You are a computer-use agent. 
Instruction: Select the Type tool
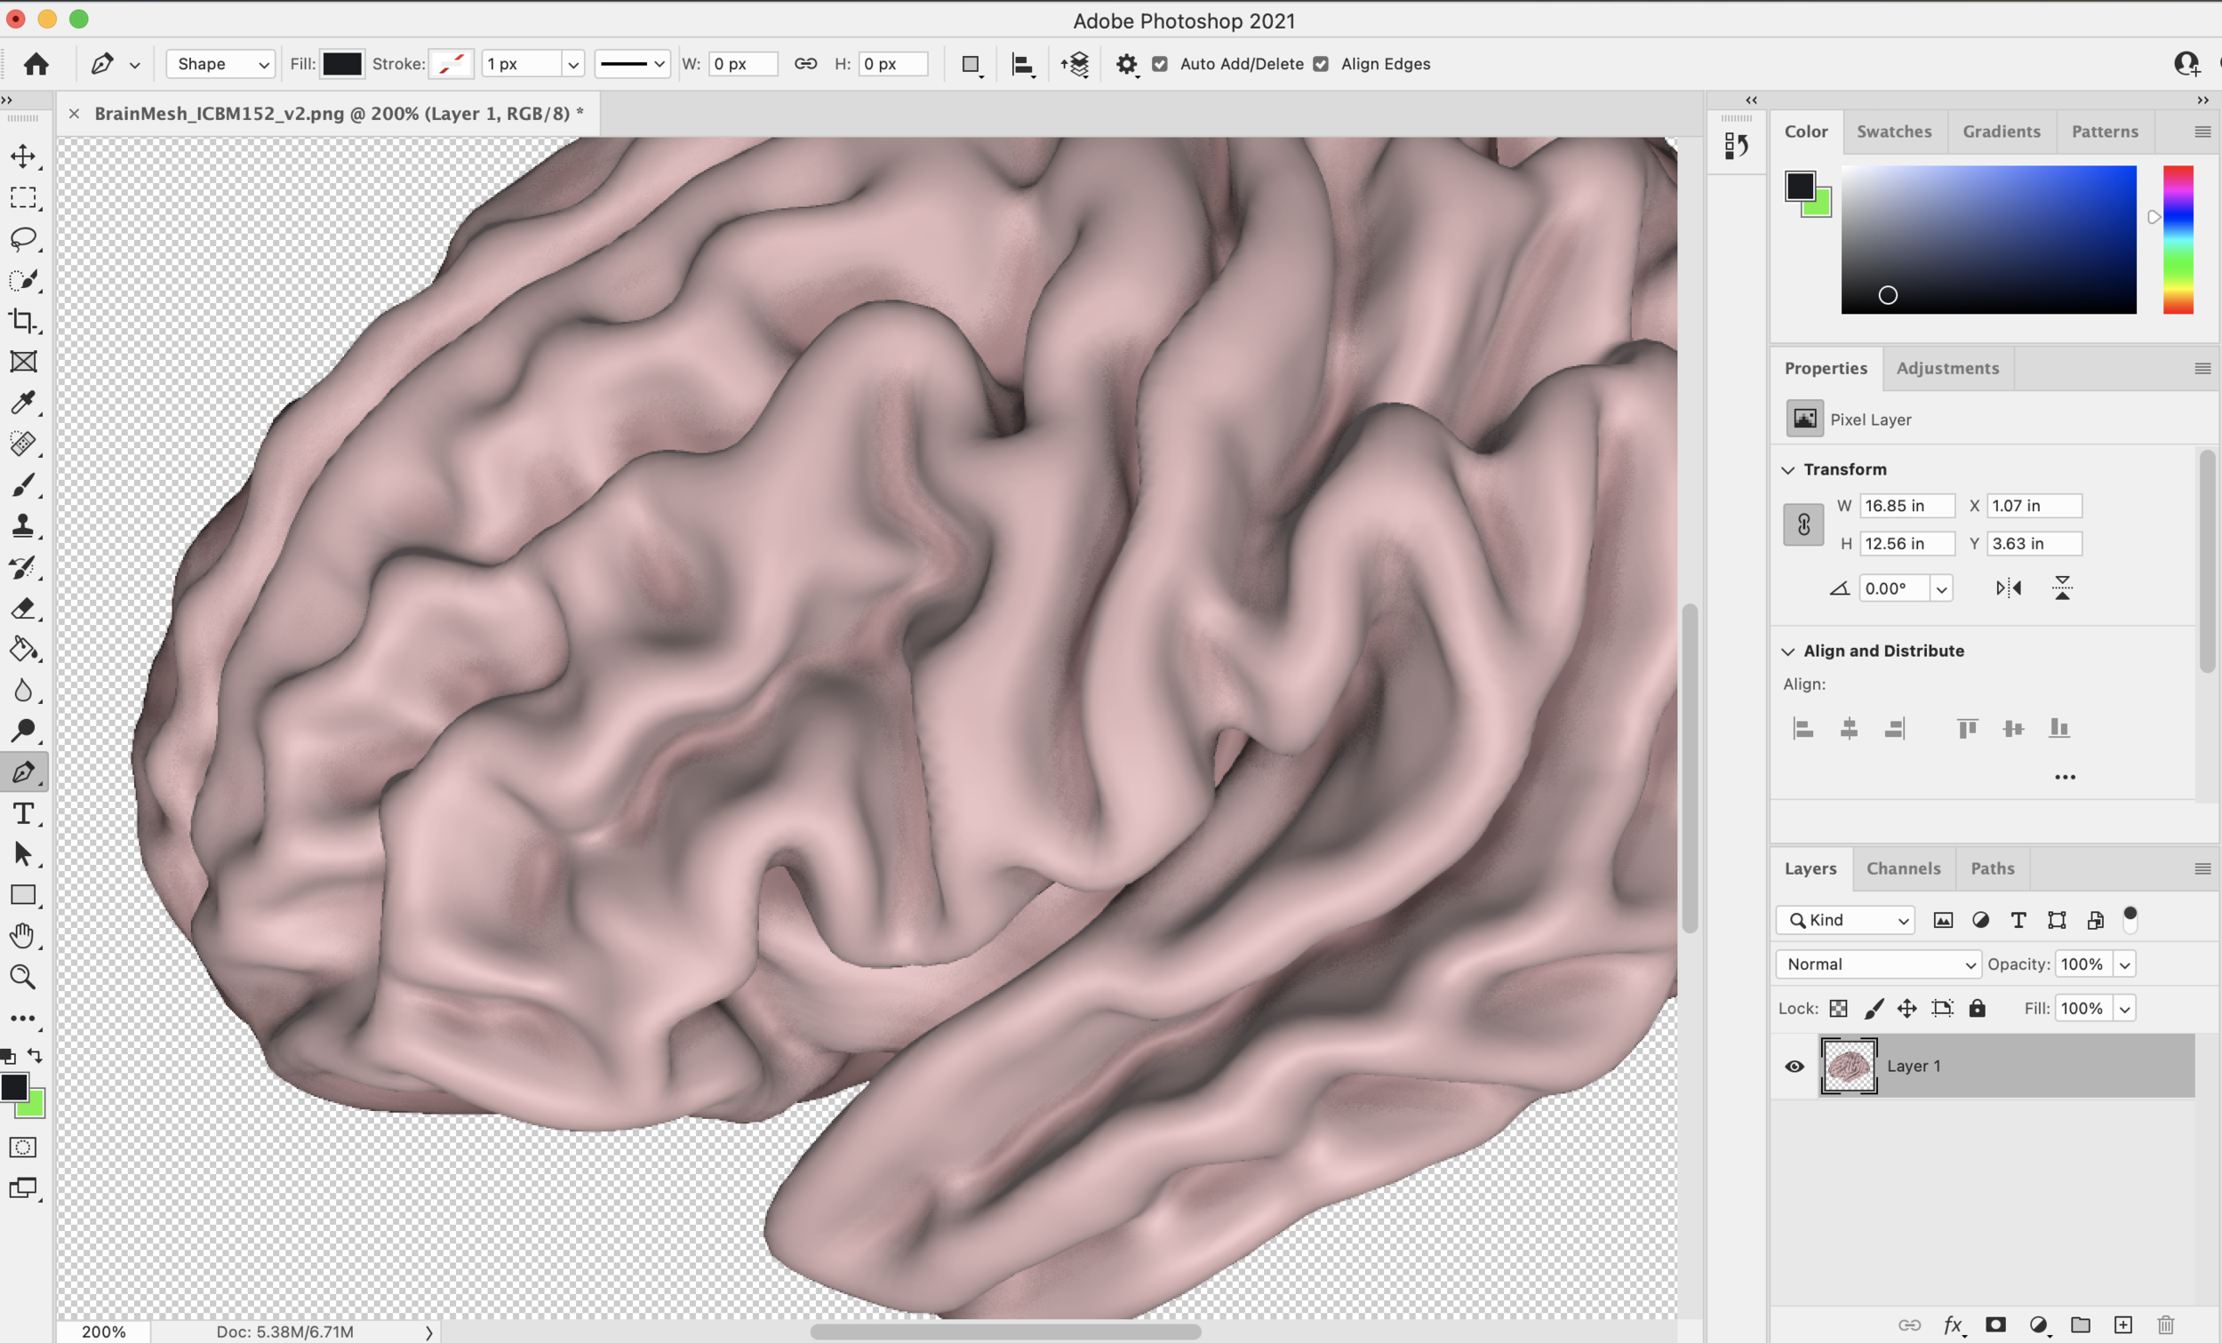point(23,813)
